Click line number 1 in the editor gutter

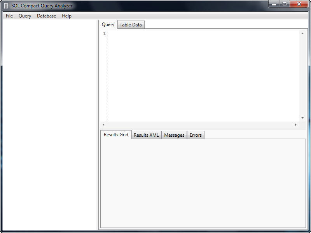click(x=104, y=33)
